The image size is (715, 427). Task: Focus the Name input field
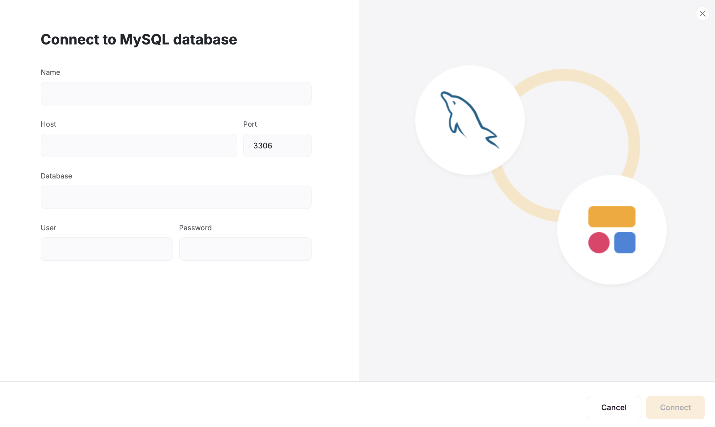176,94
